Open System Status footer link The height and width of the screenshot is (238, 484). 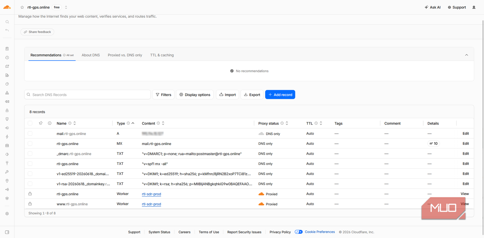159,232
